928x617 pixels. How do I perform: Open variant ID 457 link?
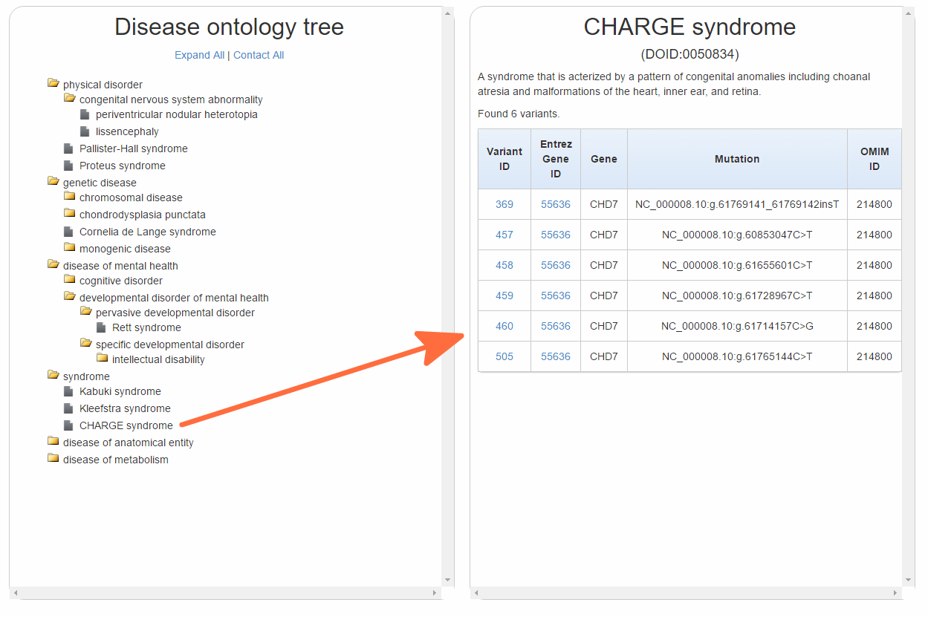[x=504, y=235]
